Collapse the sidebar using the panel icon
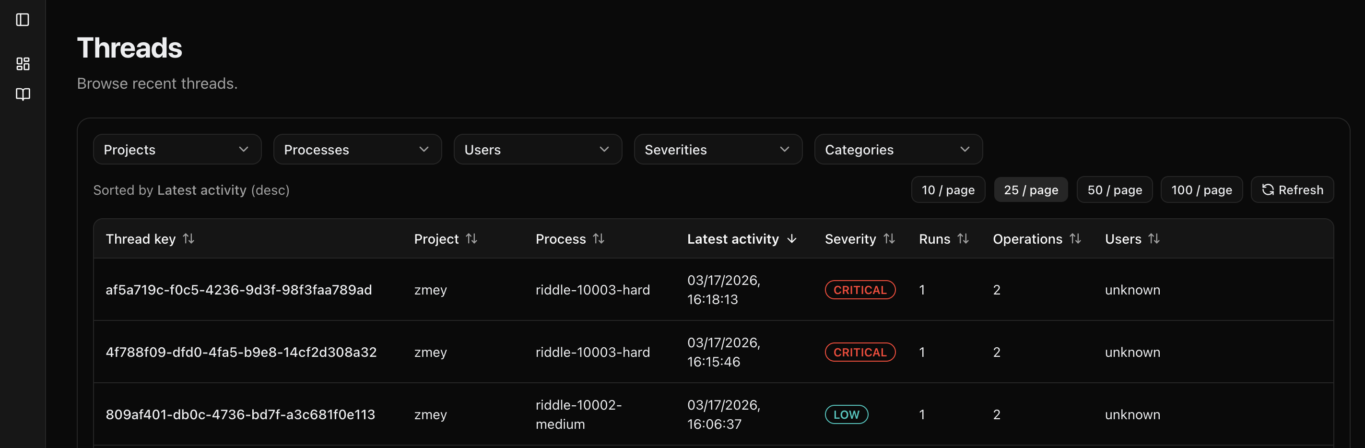Screen dimensions: 1365x448 23,20
